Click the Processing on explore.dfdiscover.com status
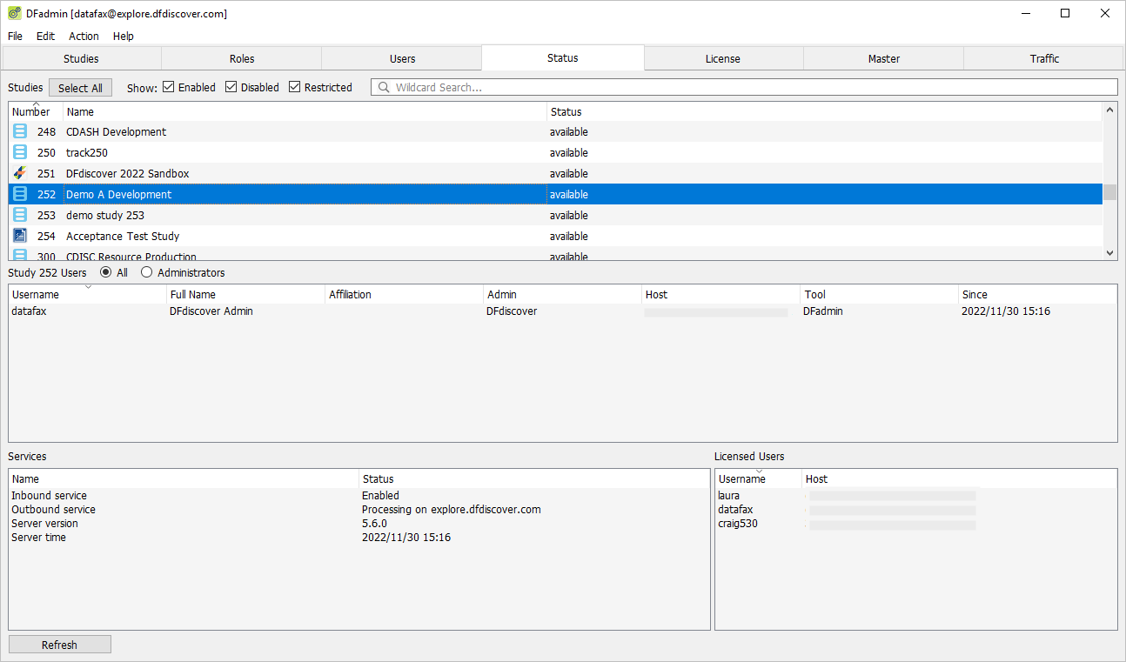Screen dimensions: 1126x662 point(452,509)
